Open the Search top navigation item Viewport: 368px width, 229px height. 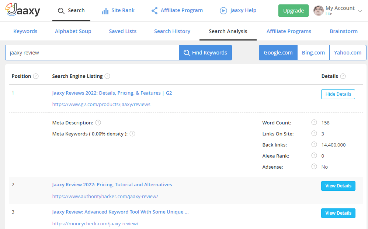click(x=71, y=11)
